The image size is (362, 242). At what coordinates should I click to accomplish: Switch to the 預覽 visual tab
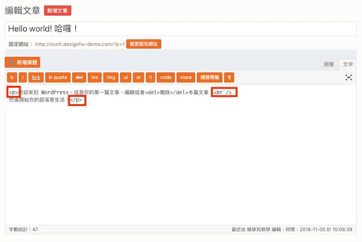pos(329,64)
